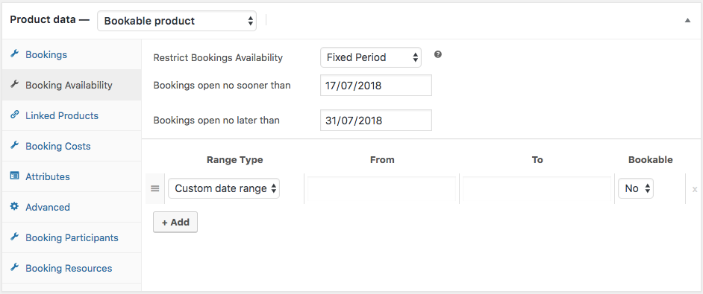Open the Fixed Period restriction dropdown
The width and height of the screenshot is (703, 294).
[x=371, y=57]
